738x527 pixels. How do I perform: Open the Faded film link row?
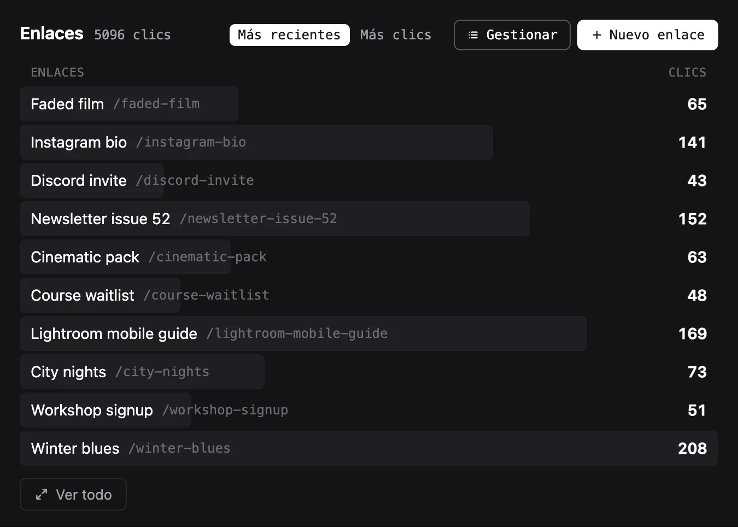pos(368,104)
